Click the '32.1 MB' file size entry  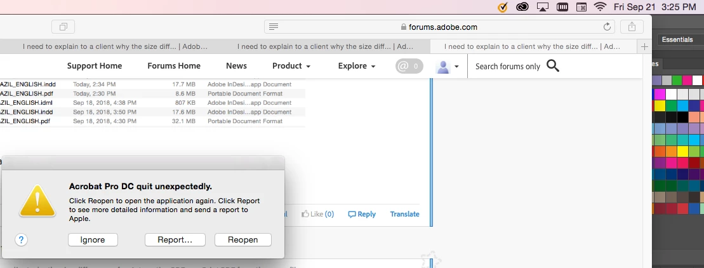183,121
